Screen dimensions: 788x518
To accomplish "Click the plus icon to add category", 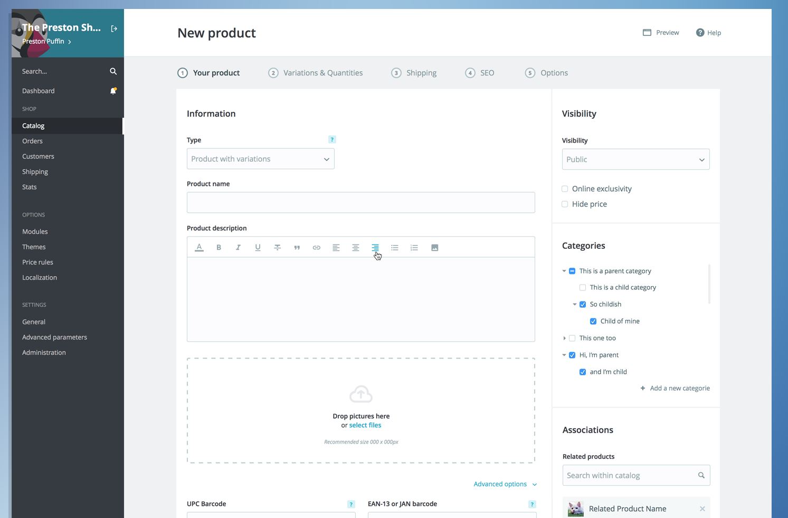I will point(642,388).
